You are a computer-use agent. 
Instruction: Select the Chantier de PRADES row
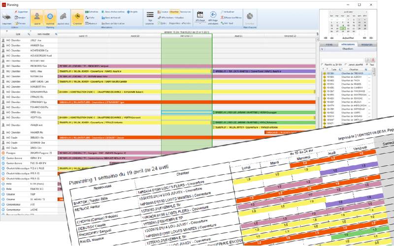(346, 84)
